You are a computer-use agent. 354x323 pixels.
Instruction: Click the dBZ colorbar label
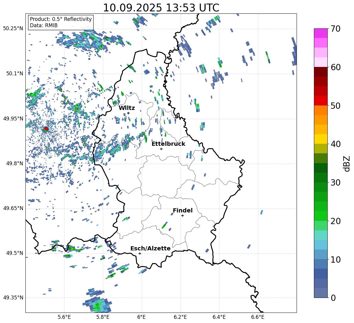(347, 163)
